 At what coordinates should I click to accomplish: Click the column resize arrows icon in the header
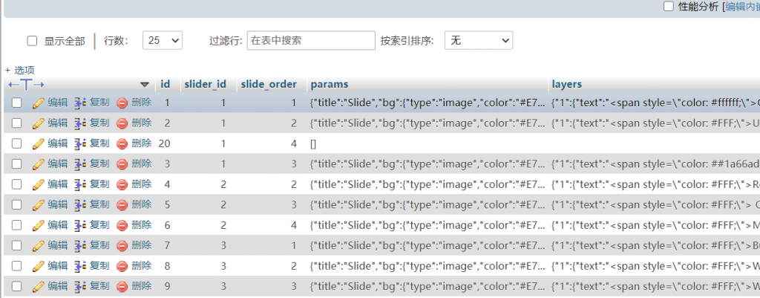(x=26, y=85)
